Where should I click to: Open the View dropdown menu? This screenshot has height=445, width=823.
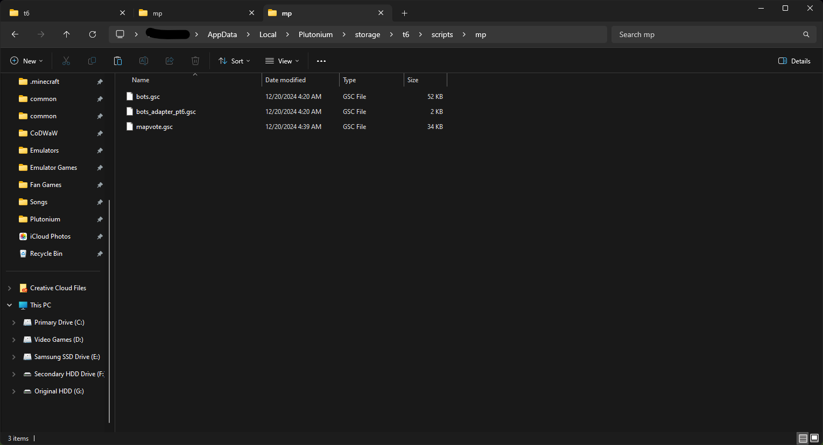pos(282,61)
